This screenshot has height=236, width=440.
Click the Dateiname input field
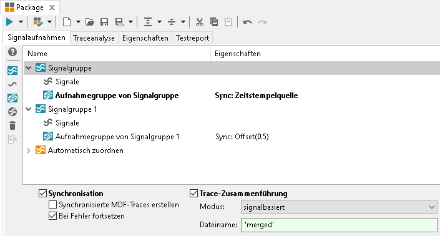point(339,225)
